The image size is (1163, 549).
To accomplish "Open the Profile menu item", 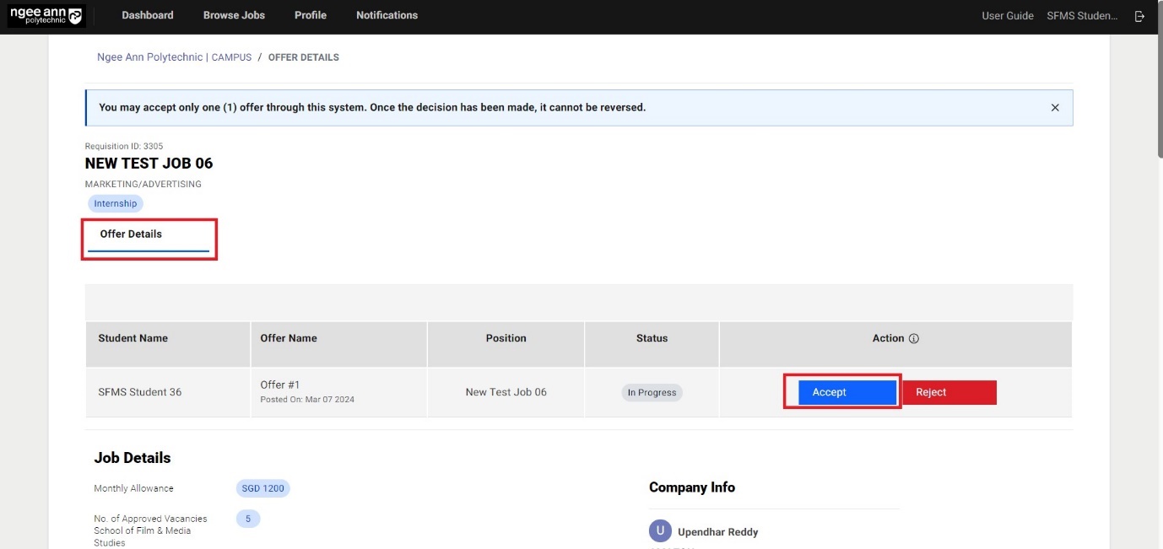I will coord(311,15).
